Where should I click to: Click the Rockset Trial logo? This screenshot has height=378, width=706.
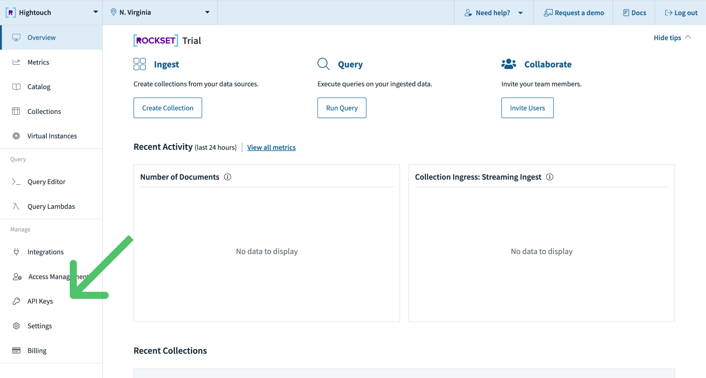[x=156, y=41]
